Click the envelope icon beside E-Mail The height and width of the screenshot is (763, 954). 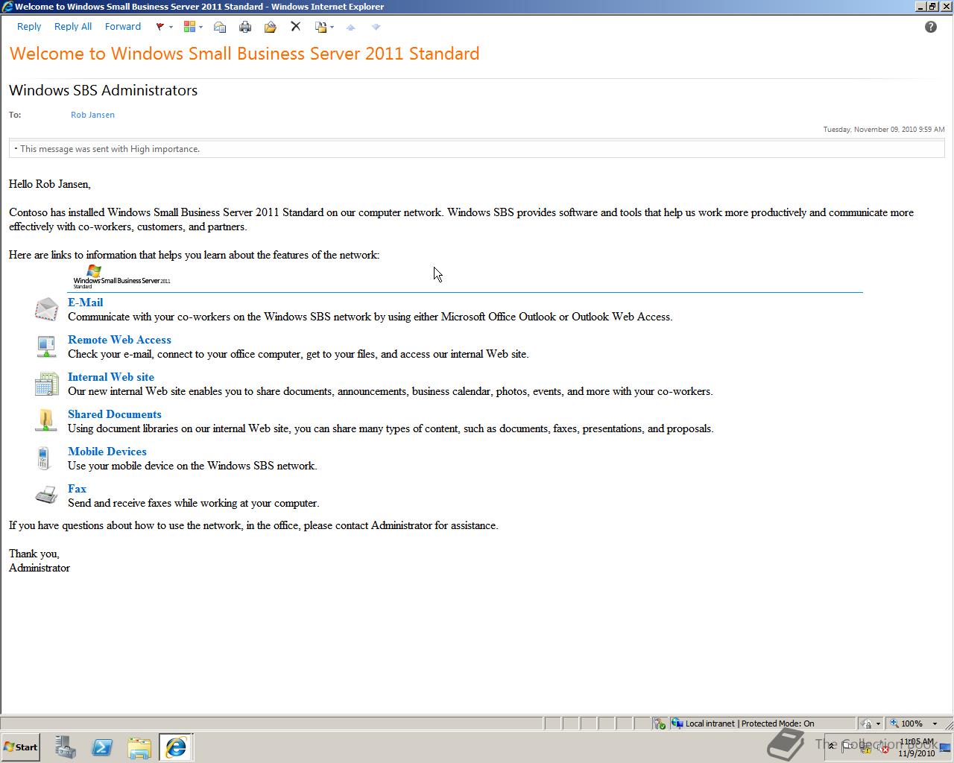click(x=46, y=309)
